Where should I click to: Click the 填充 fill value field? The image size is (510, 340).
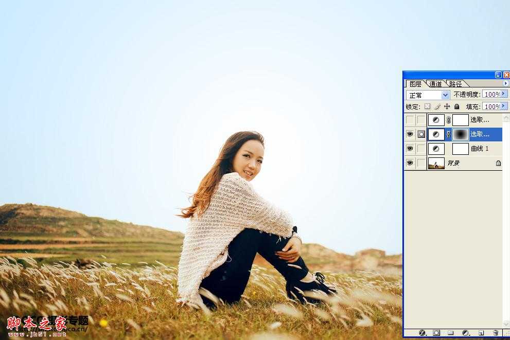tap(491, 106)
